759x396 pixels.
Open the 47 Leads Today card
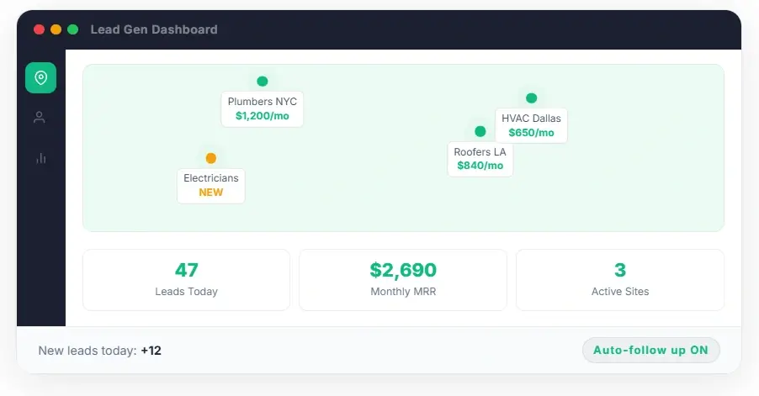pos(186,279)
